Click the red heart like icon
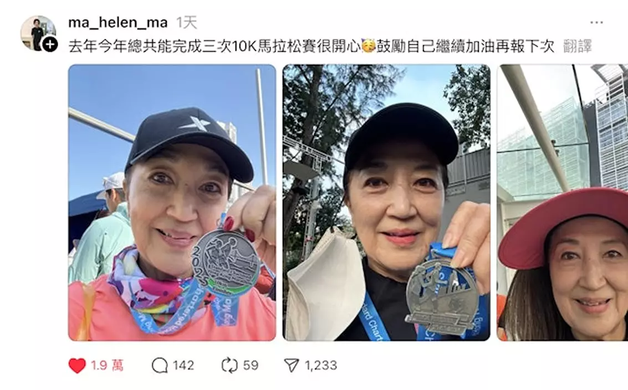The width and height of the screenshot is (628, 390). [x=77, y=365]
